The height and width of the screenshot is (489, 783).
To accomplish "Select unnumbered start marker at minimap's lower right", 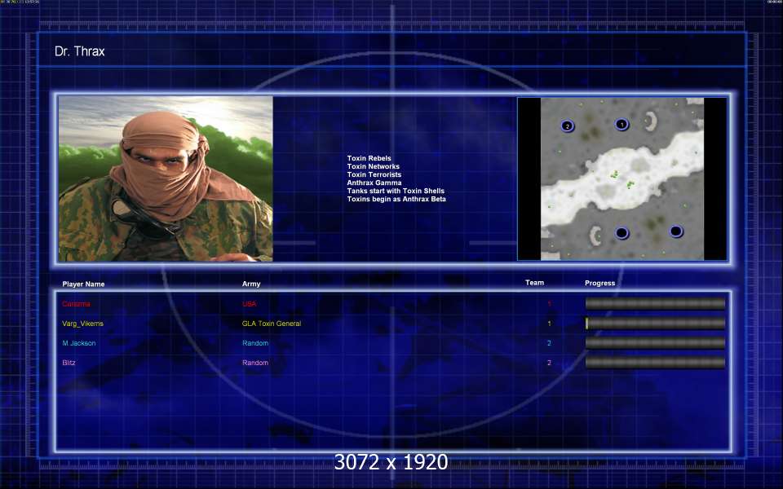I will [676, 231].
